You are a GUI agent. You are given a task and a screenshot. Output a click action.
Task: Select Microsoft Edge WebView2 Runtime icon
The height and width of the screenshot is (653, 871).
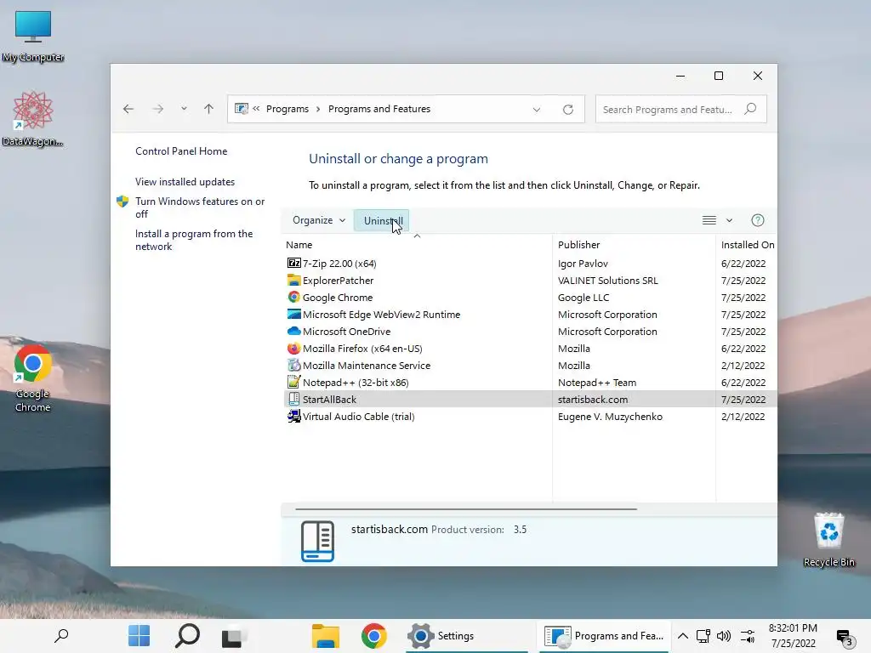pos(293,315)
